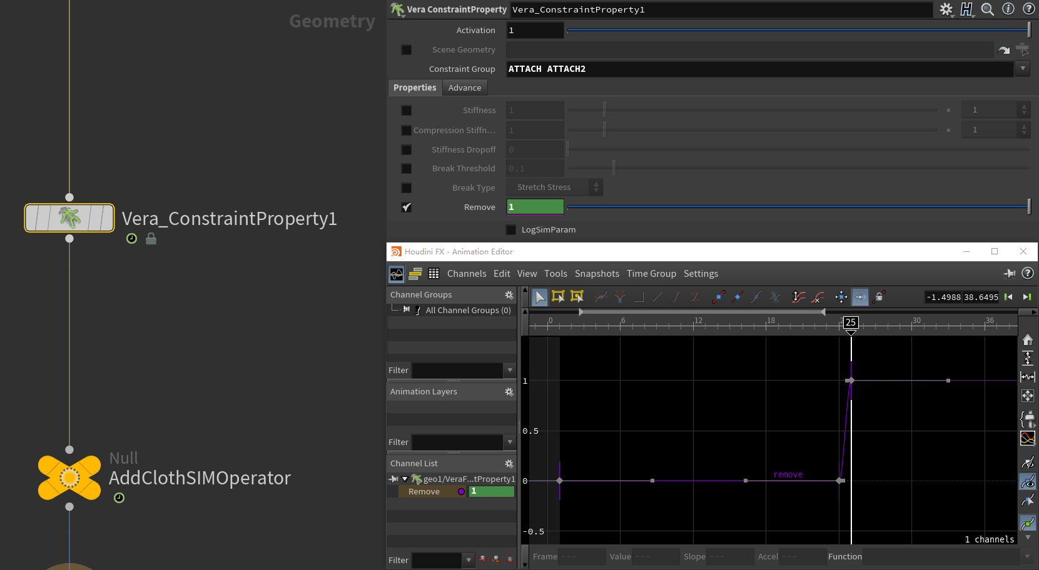This screenshot has width=1039, height=570.
Task: Toggle the LogSimParam checkbox
Action: [x=511, y=230]
